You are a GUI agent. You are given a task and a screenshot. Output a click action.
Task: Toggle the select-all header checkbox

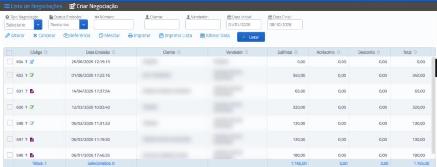click(9, 53)
